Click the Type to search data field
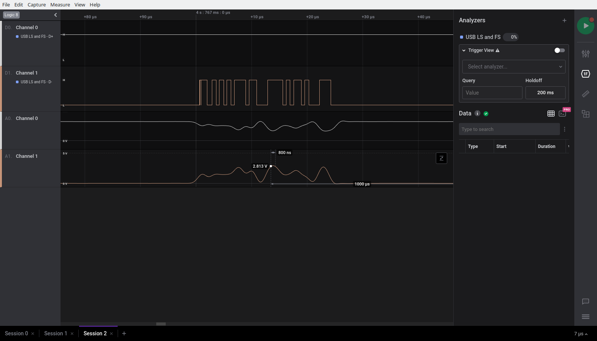This screenshot has height=341, width=597. click(x=509, y=129)
